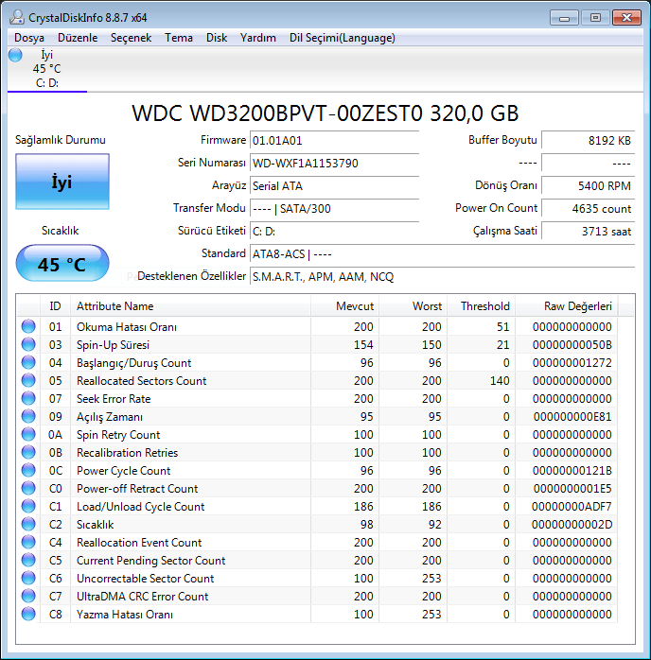The height and width of the screenshot is (660, 651).
Task: Close the CrystalDiskInfo window
Action: coord(626,18)
